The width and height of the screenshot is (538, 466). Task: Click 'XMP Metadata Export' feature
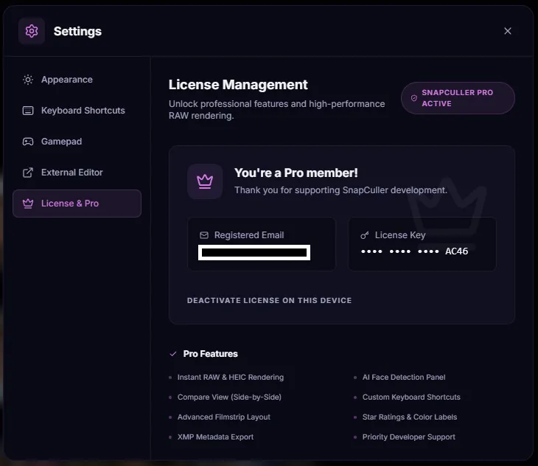[x=215, y=437]
